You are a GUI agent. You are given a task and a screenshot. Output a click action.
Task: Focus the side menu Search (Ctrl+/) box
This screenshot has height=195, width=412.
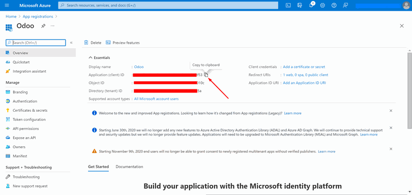(36, 43)
